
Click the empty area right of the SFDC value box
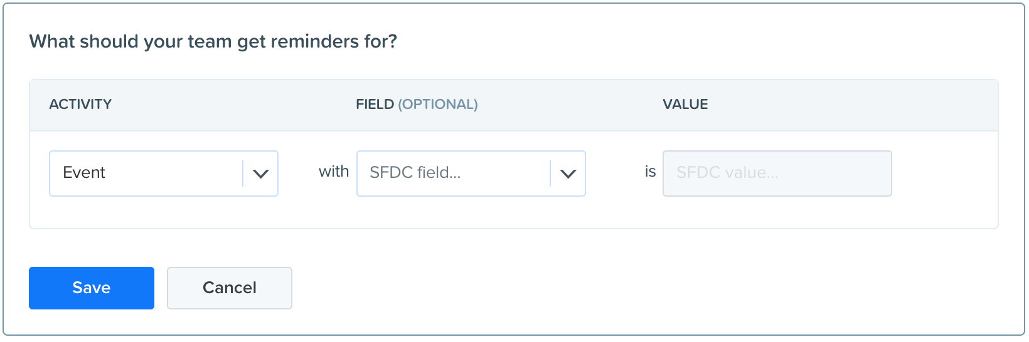tap(944, 174)
